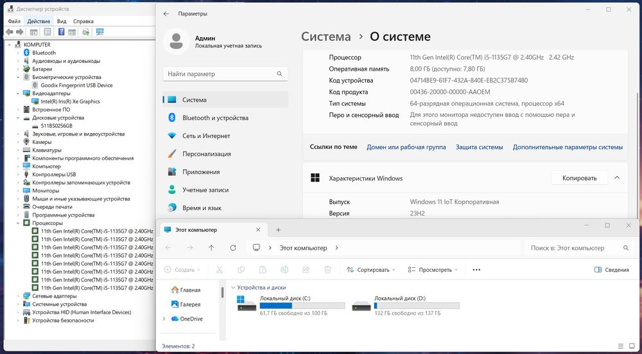Viewport: 642px width, 354px height.
Task: Click the update driver icon in Device Manager toolbar
Action: pyautogui.click(x=85, y=32)
